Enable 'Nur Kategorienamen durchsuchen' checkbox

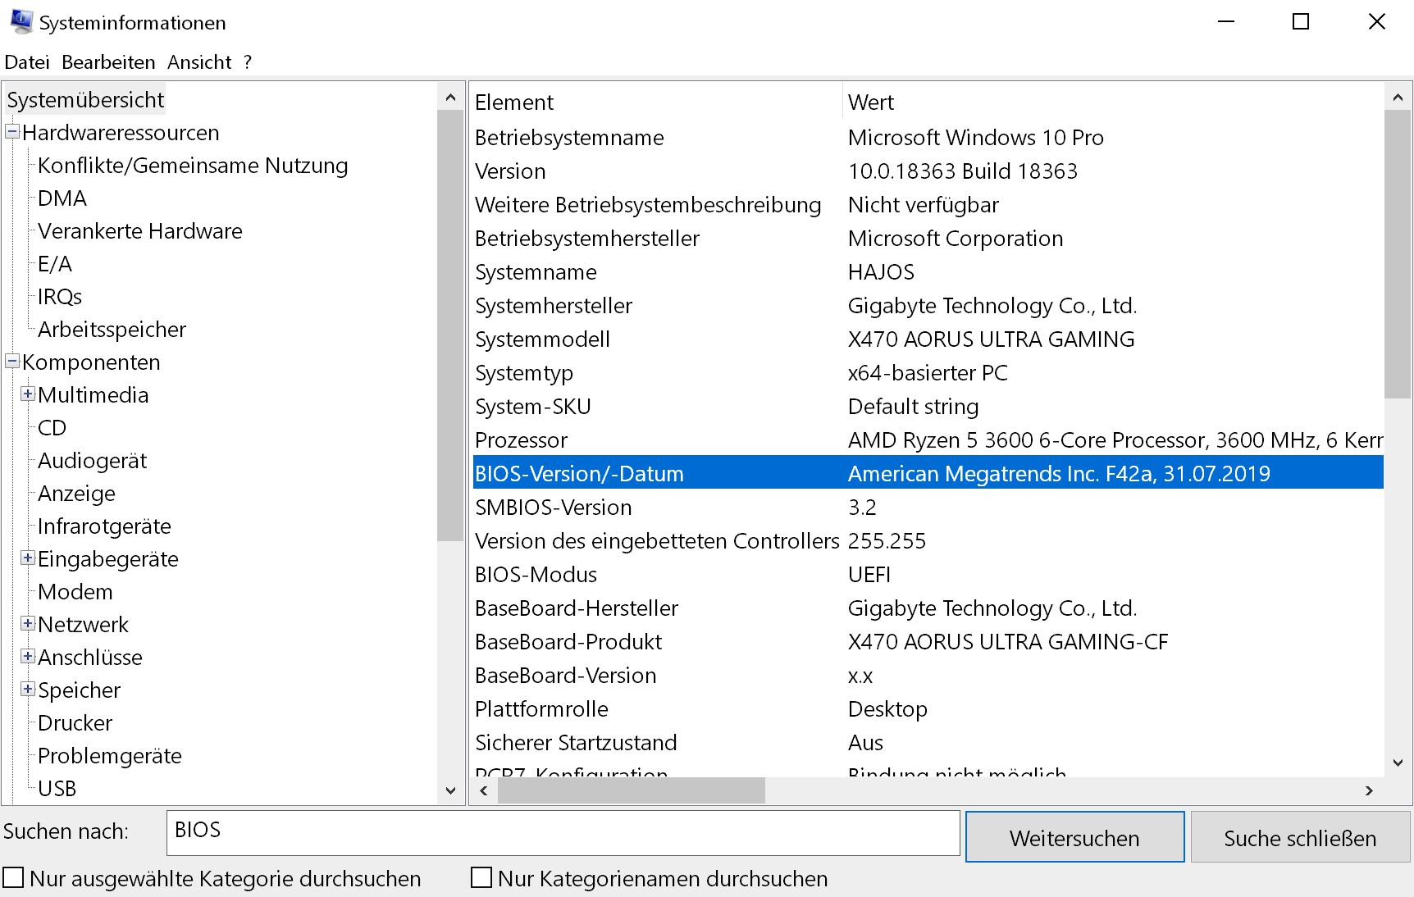click(x=481, y=878)
